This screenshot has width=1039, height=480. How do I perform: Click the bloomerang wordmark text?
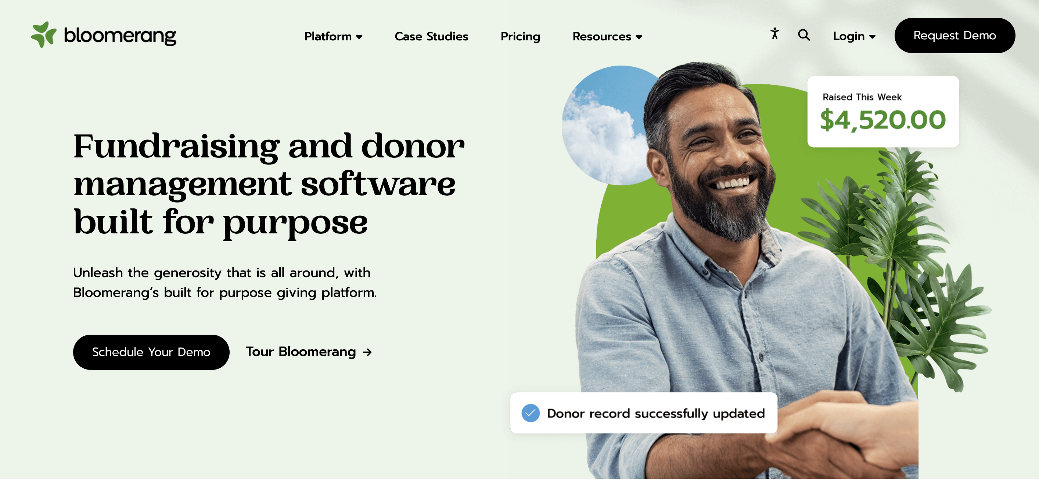pyautogui.click(x=120, y=36)
